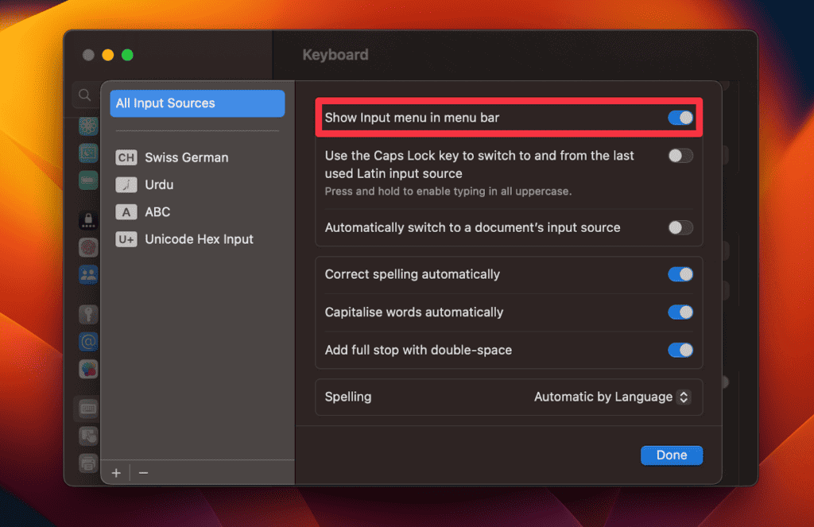Viewport: 814px width, 527px height.
Task: Select All Input Sources in the list
Action: [x=196, y=103]
